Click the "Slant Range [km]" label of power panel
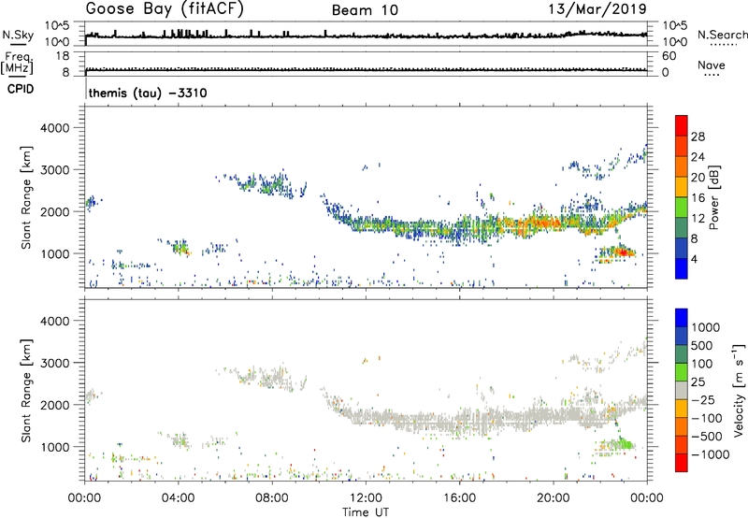The height and width of the screenshot is (518, 748). 26,197
